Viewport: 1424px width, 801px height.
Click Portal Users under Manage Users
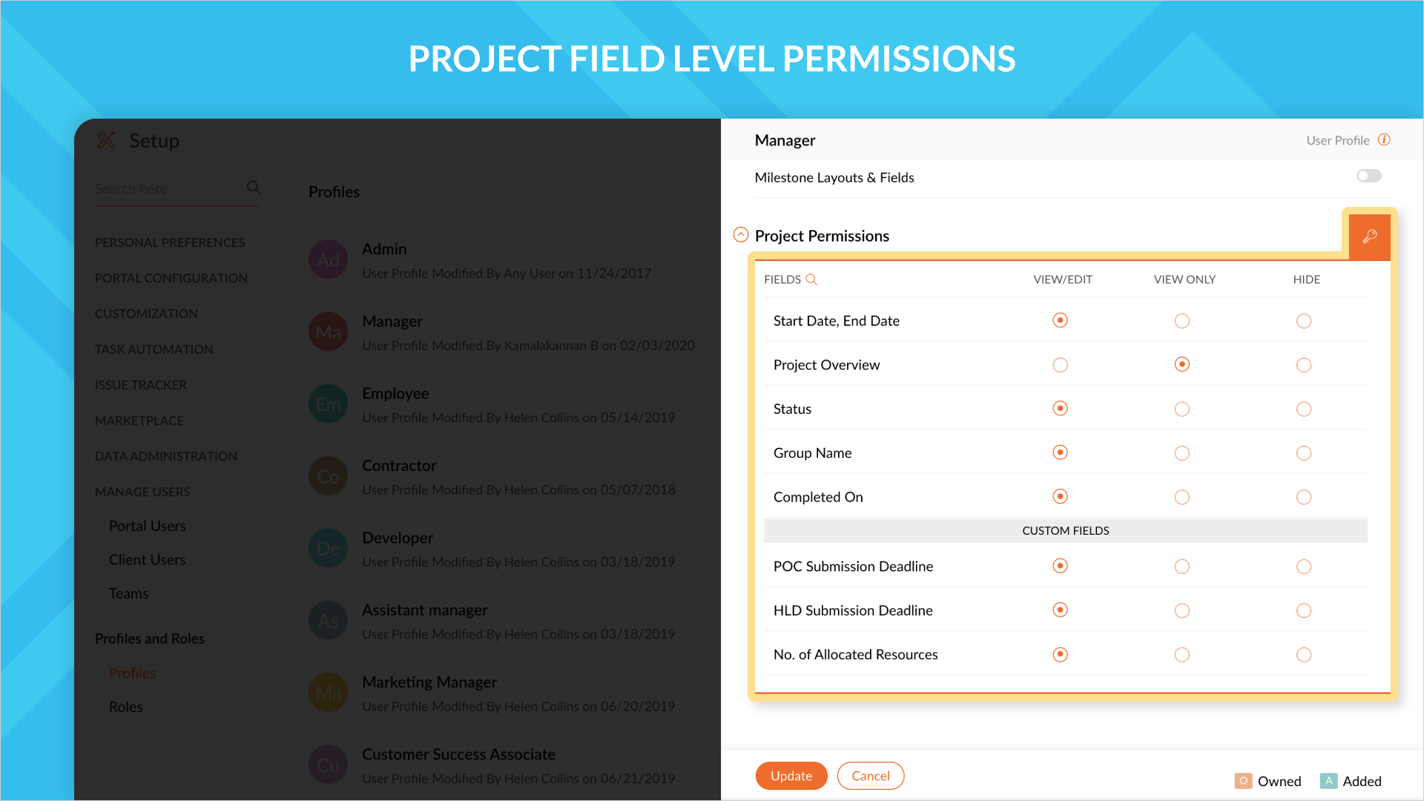click(148, 525)
